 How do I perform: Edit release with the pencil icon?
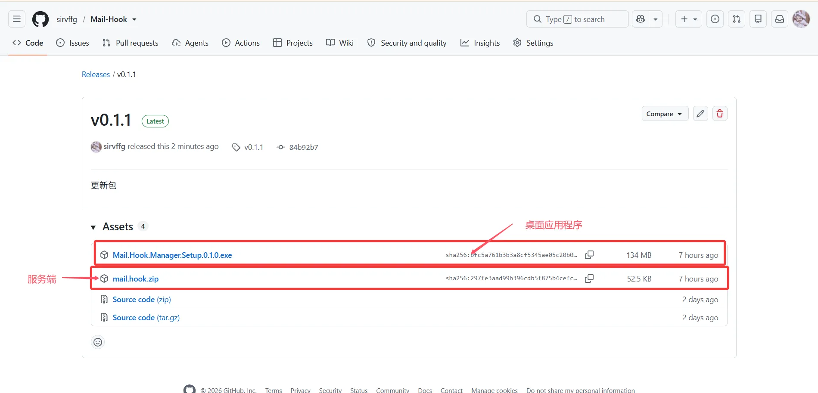point(700,114)
